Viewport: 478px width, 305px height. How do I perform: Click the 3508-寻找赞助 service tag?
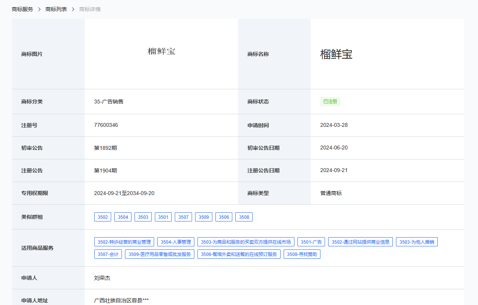302,254
